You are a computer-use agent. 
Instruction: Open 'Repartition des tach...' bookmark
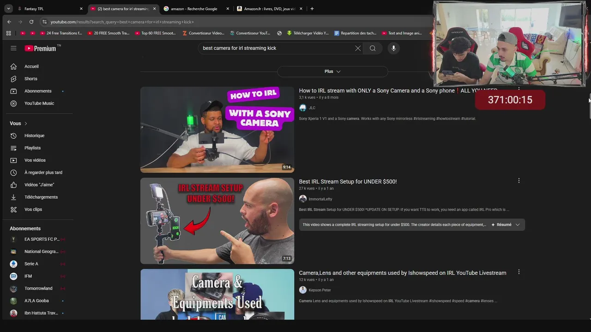pos(355,33)
